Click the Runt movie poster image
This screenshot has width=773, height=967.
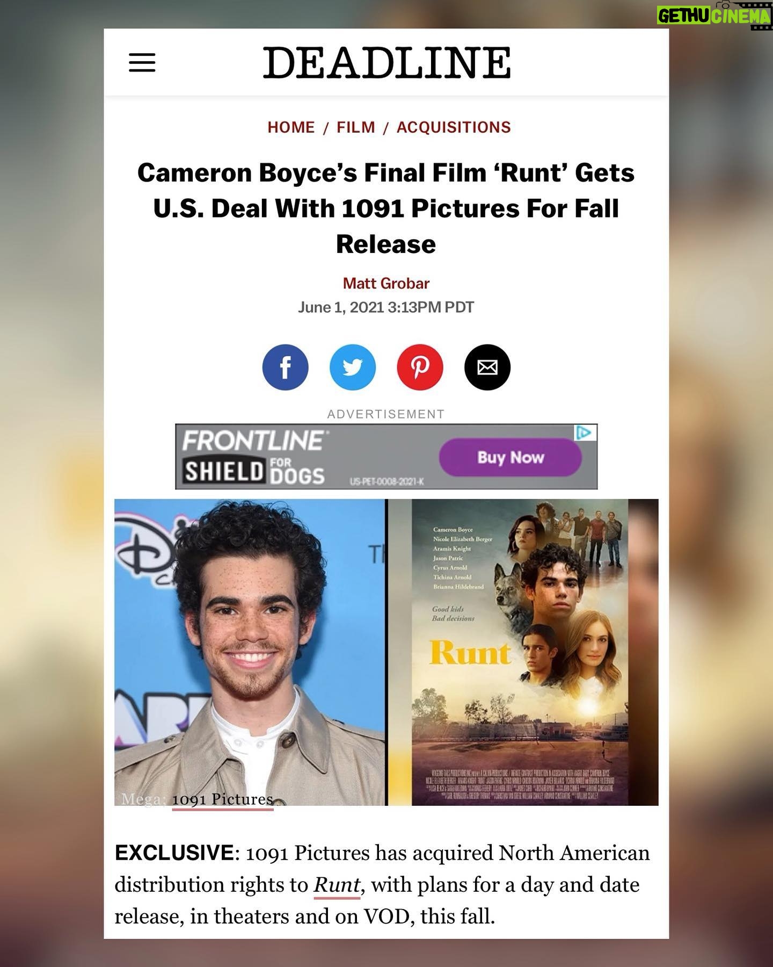coord(520,652)
